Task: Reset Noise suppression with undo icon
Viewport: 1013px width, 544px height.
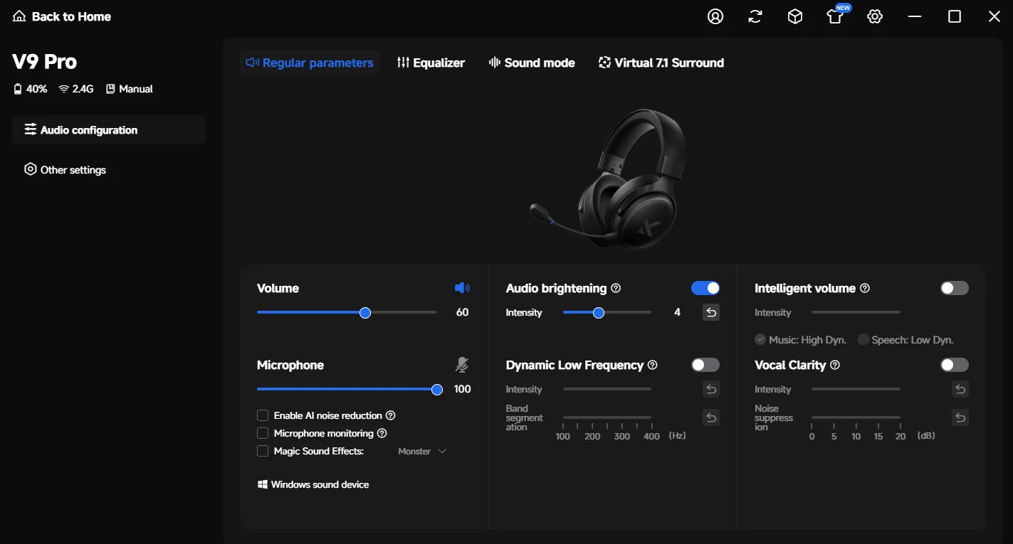Action: 960,417
